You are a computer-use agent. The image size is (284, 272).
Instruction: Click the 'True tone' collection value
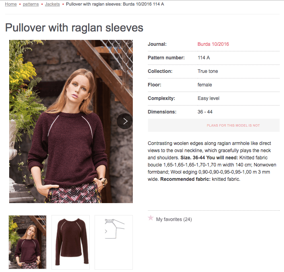pyautogui.click(x=208, y=71)
